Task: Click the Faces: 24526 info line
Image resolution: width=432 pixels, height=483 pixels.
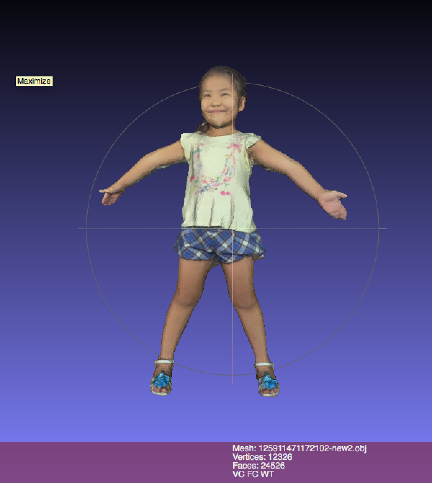Action: pos(258,466)
